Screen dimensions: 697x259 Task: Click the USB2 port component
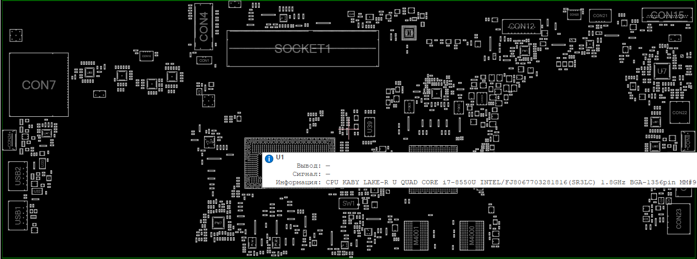(18, 175)
